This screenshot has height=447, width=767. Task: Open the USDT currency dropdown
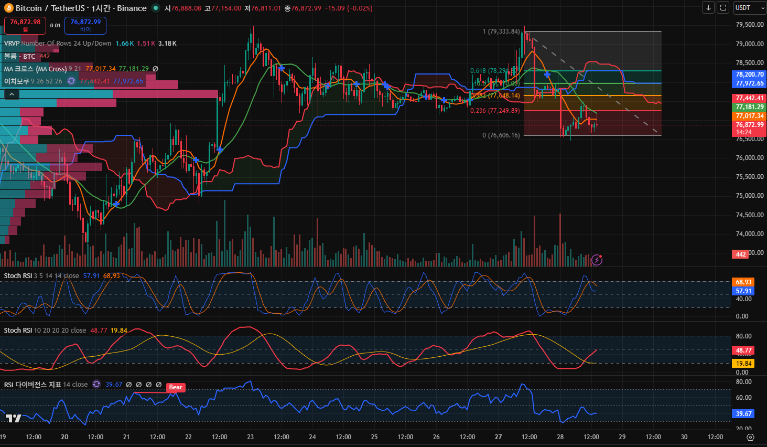(750, 8)
